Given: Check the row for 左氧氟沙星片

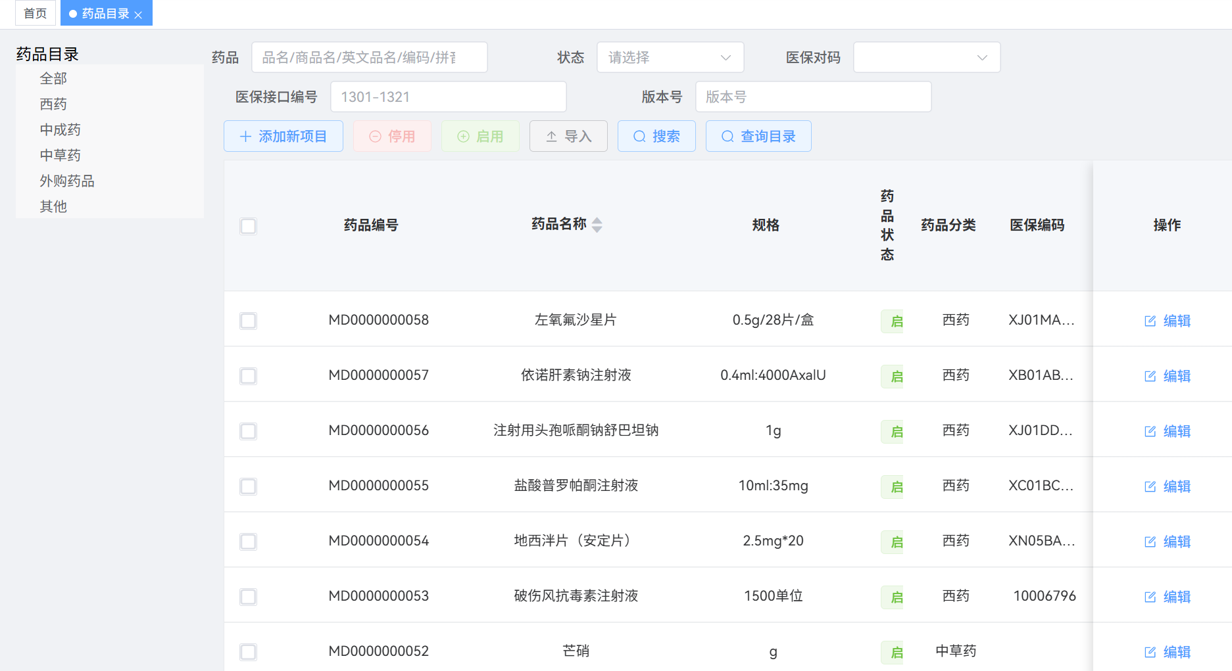Looking at the screenshot, I should pos(248,321).
